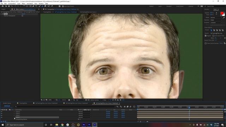Click the Home icon in toolbar

pos(2,6)
